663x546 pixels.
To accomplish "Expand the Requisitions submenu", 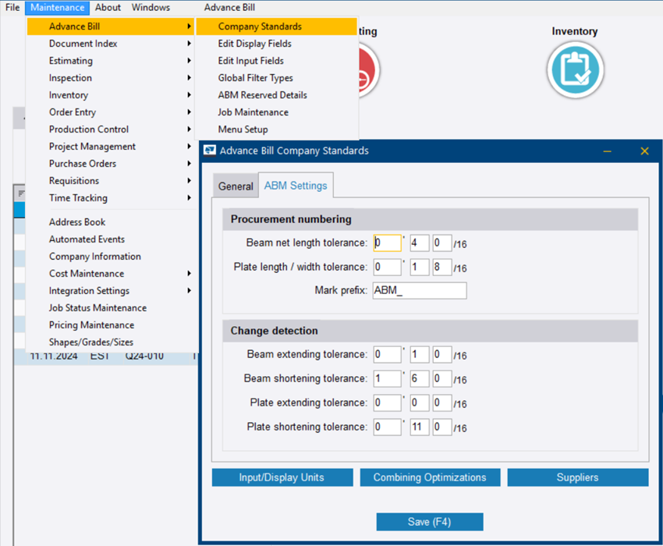I will pos(189,181).
